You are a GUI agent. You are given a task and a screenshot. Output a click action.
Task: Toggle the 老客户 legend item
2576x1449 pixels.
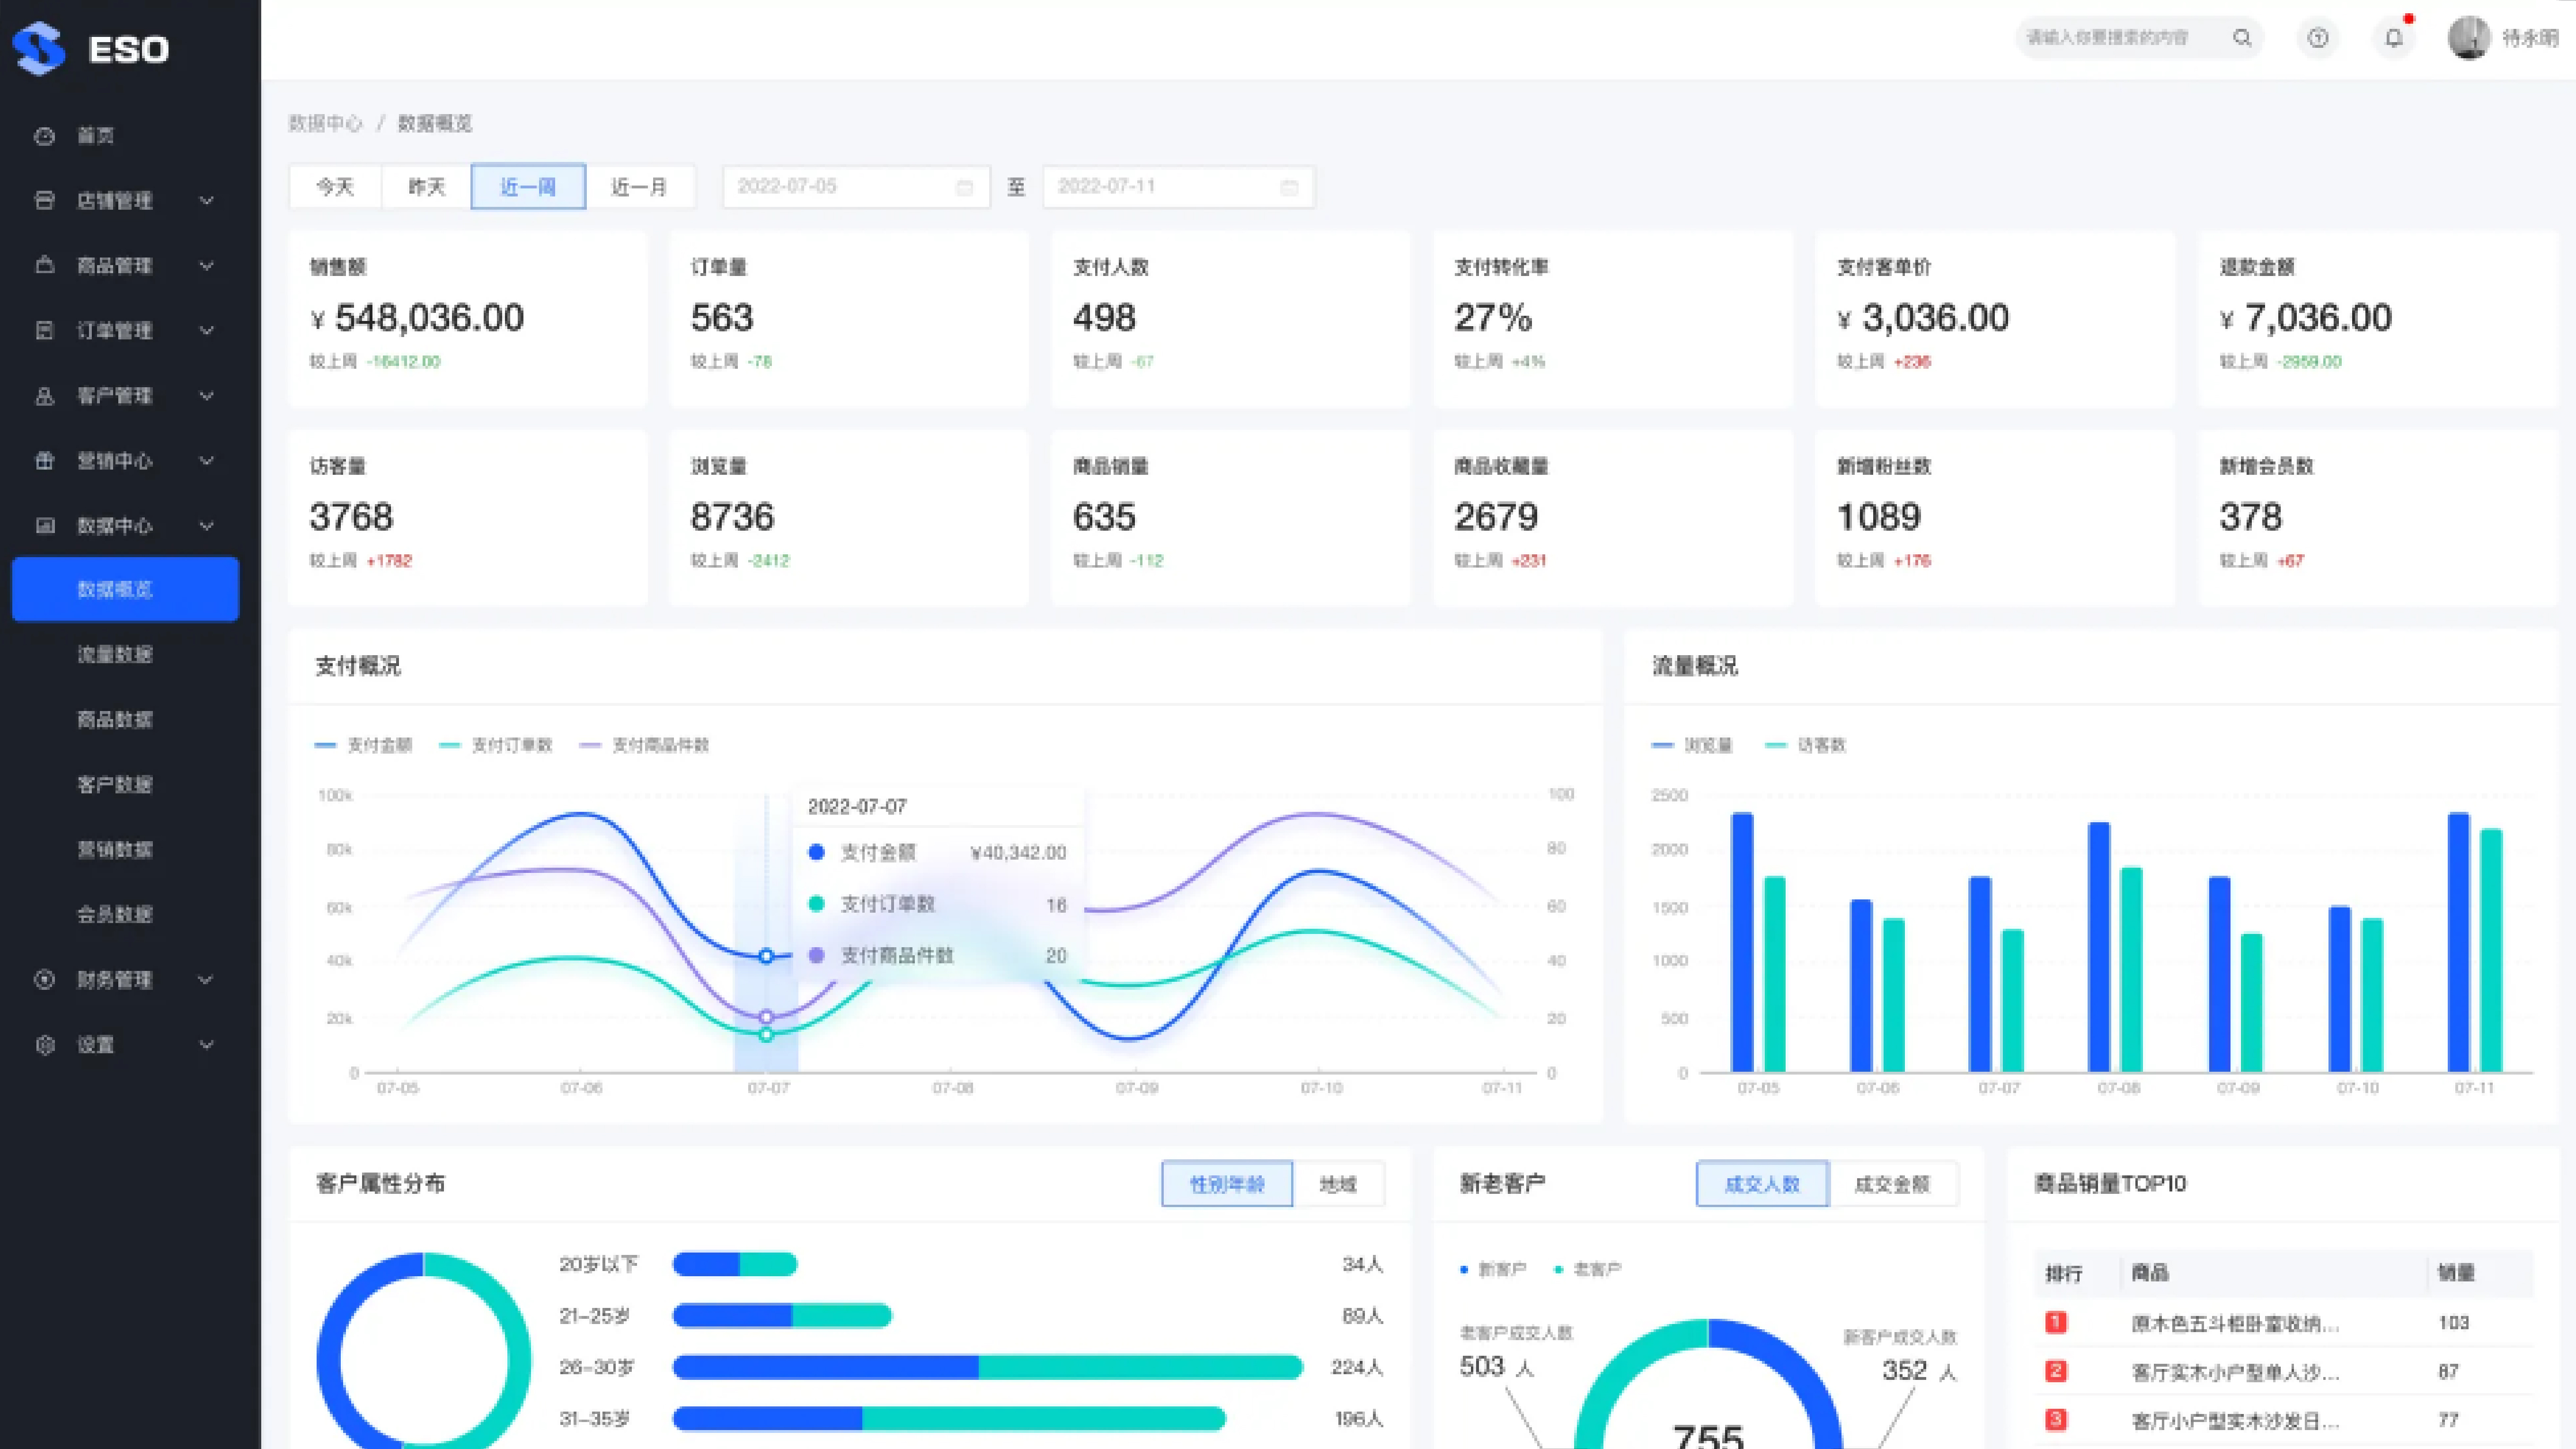[1588, 1270]
